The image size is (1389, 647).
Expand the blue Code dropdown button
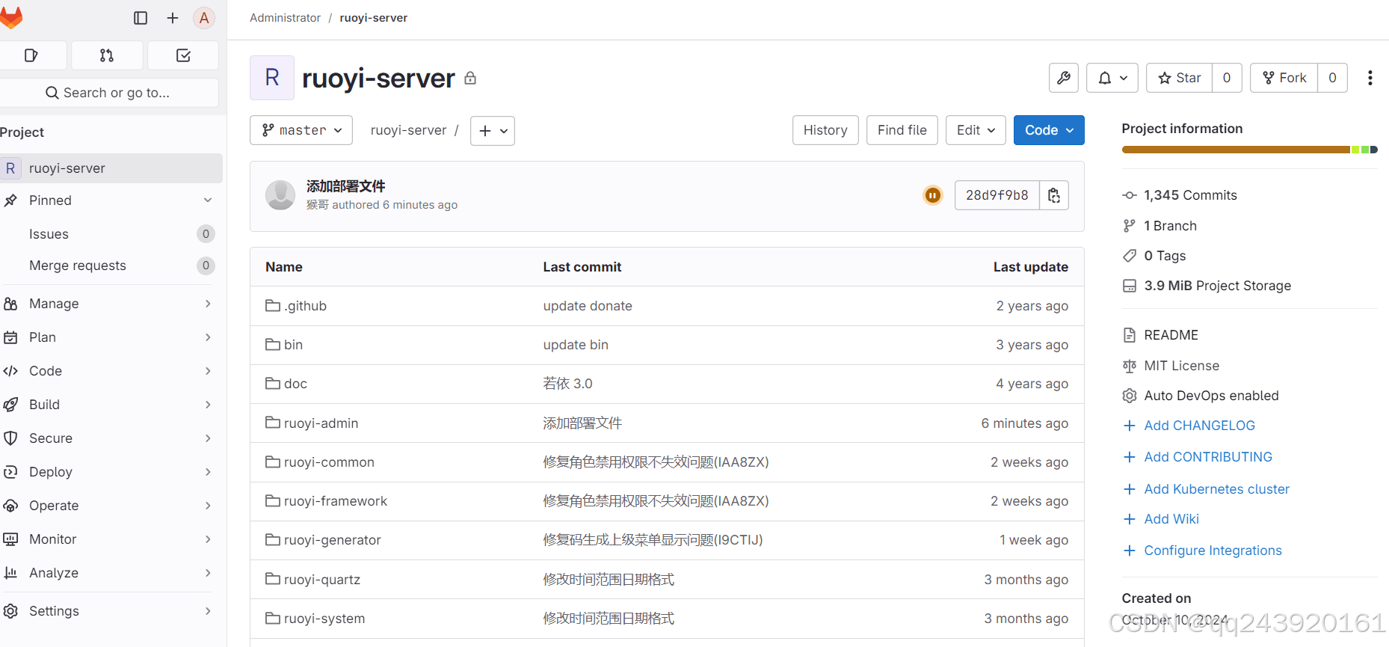pos(1048,130)
